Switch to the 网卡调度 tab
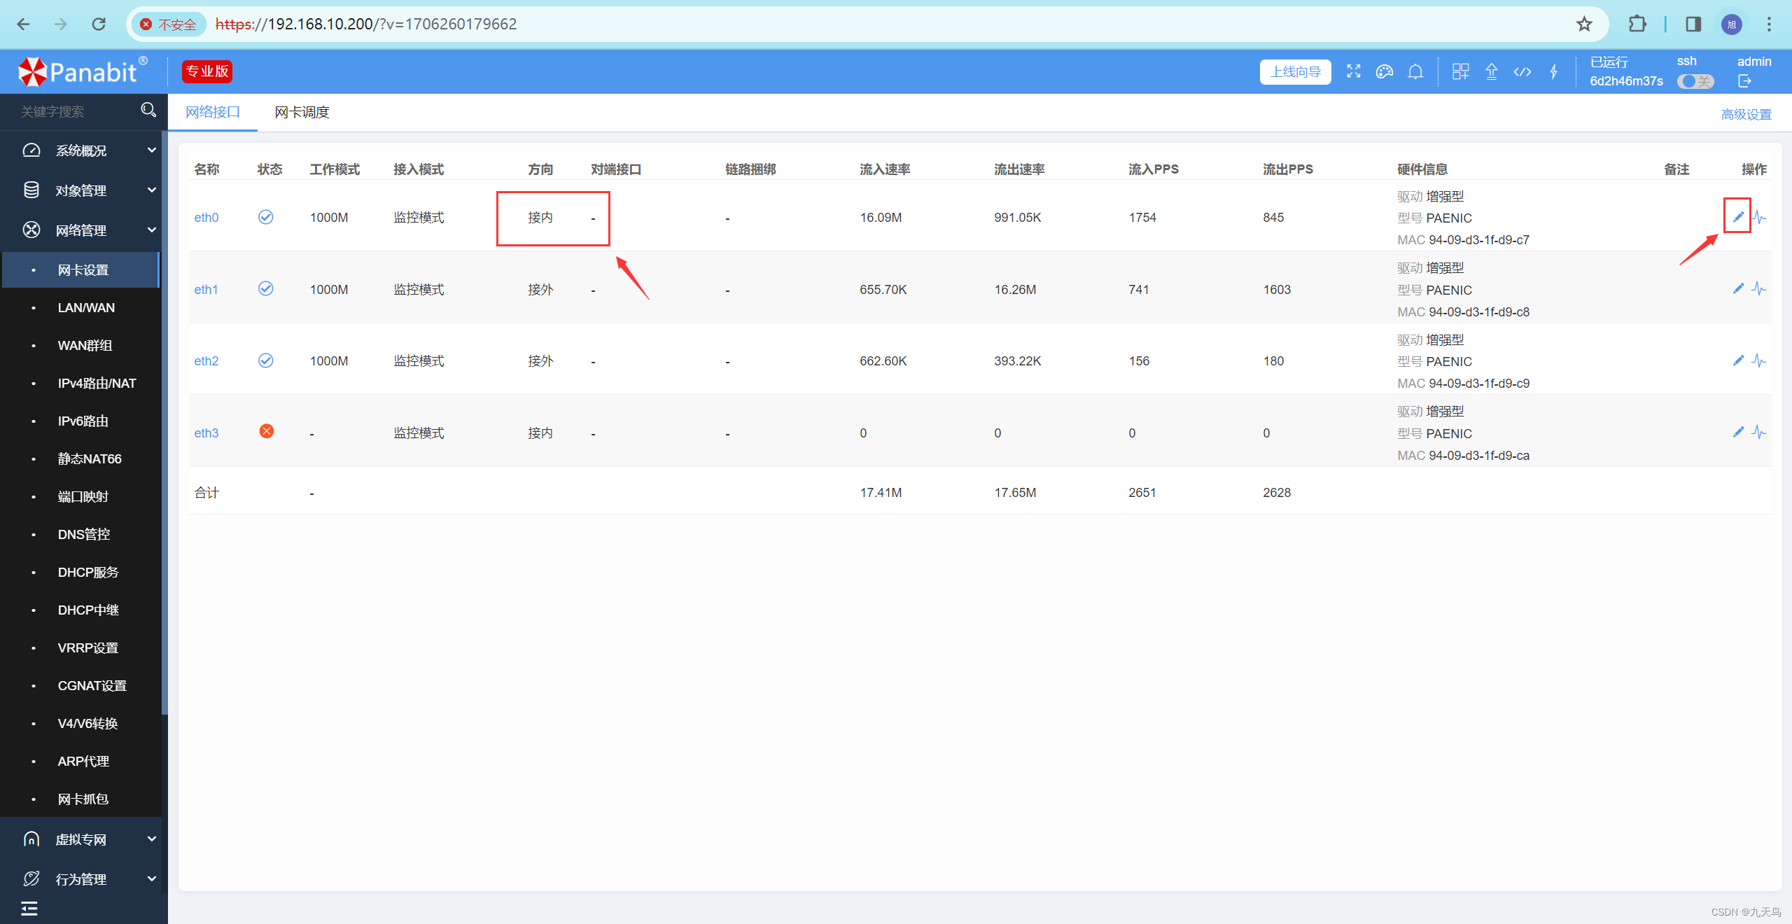Image resolution: width=1792 pixels, height=924 pixels. (302, 112)
